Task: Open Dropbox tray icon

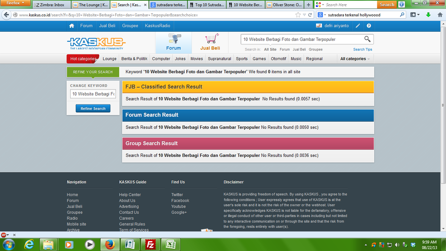Action: coord(413,245)
